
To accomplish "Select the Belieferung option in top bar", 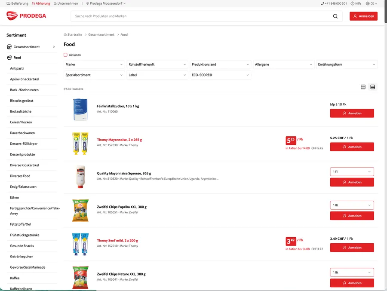I will tap(17, 3).
